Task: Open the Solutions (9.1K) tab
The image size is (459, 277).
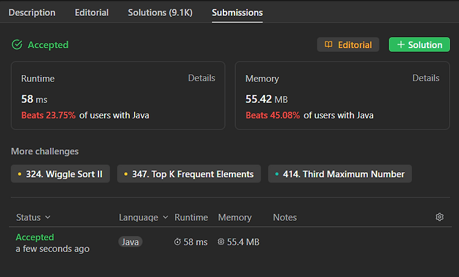Action: tap(160, 13)
